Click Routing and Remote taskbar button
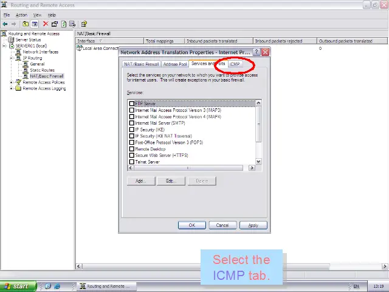Viewport: 389px width, 292px height. 107,287
